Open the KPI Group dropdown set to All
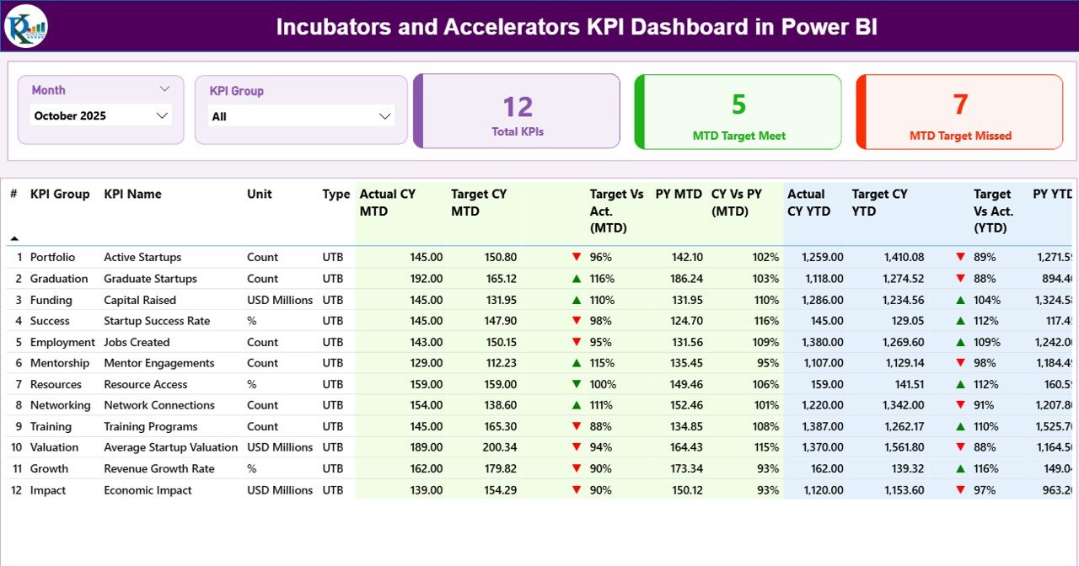The image size is (1079, 566). tap(301, 115)
